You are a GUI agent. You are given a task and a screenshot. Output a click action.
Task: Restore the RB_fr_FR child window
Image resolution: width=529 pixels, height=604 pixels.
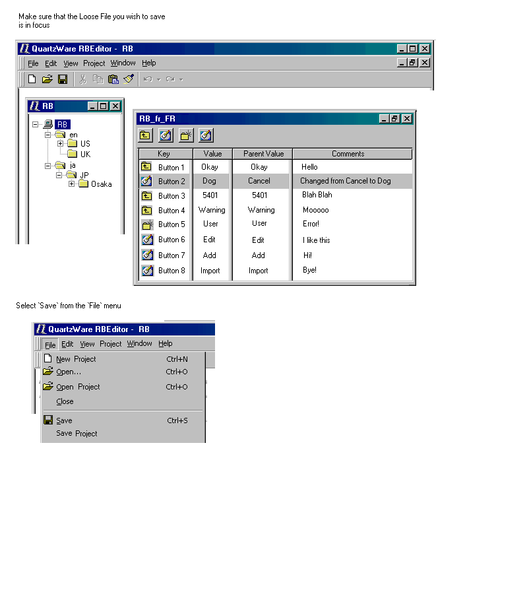click(x=395, y=119)
